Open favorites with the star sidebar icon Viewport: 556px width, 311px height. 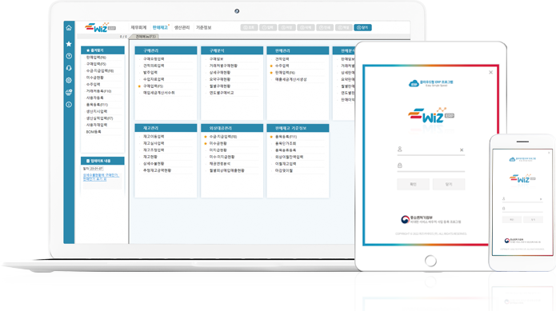click(69, 44)
